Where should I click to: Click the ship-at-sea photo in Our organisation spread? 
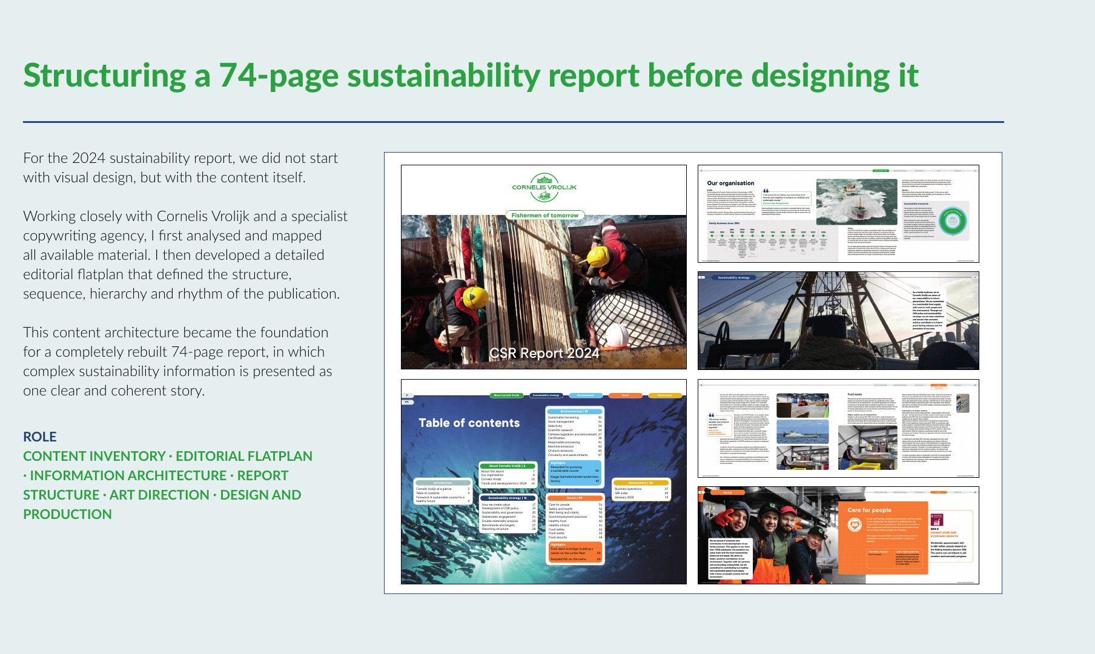856,202
